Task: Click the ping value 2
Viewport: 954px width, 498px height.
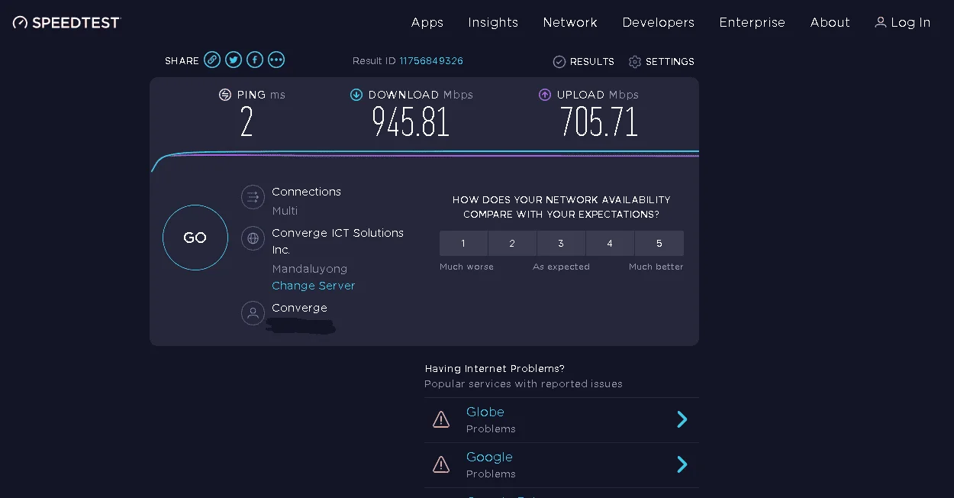Action: tap(247, 121)
